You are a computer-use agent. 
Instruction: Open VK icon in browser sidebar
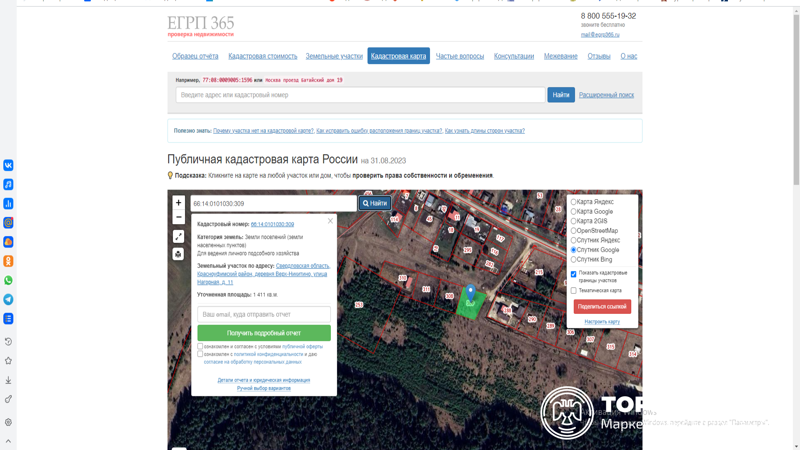click(x=8, y=165)
